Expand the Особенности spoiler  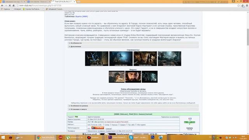click(x=133, y=43)
